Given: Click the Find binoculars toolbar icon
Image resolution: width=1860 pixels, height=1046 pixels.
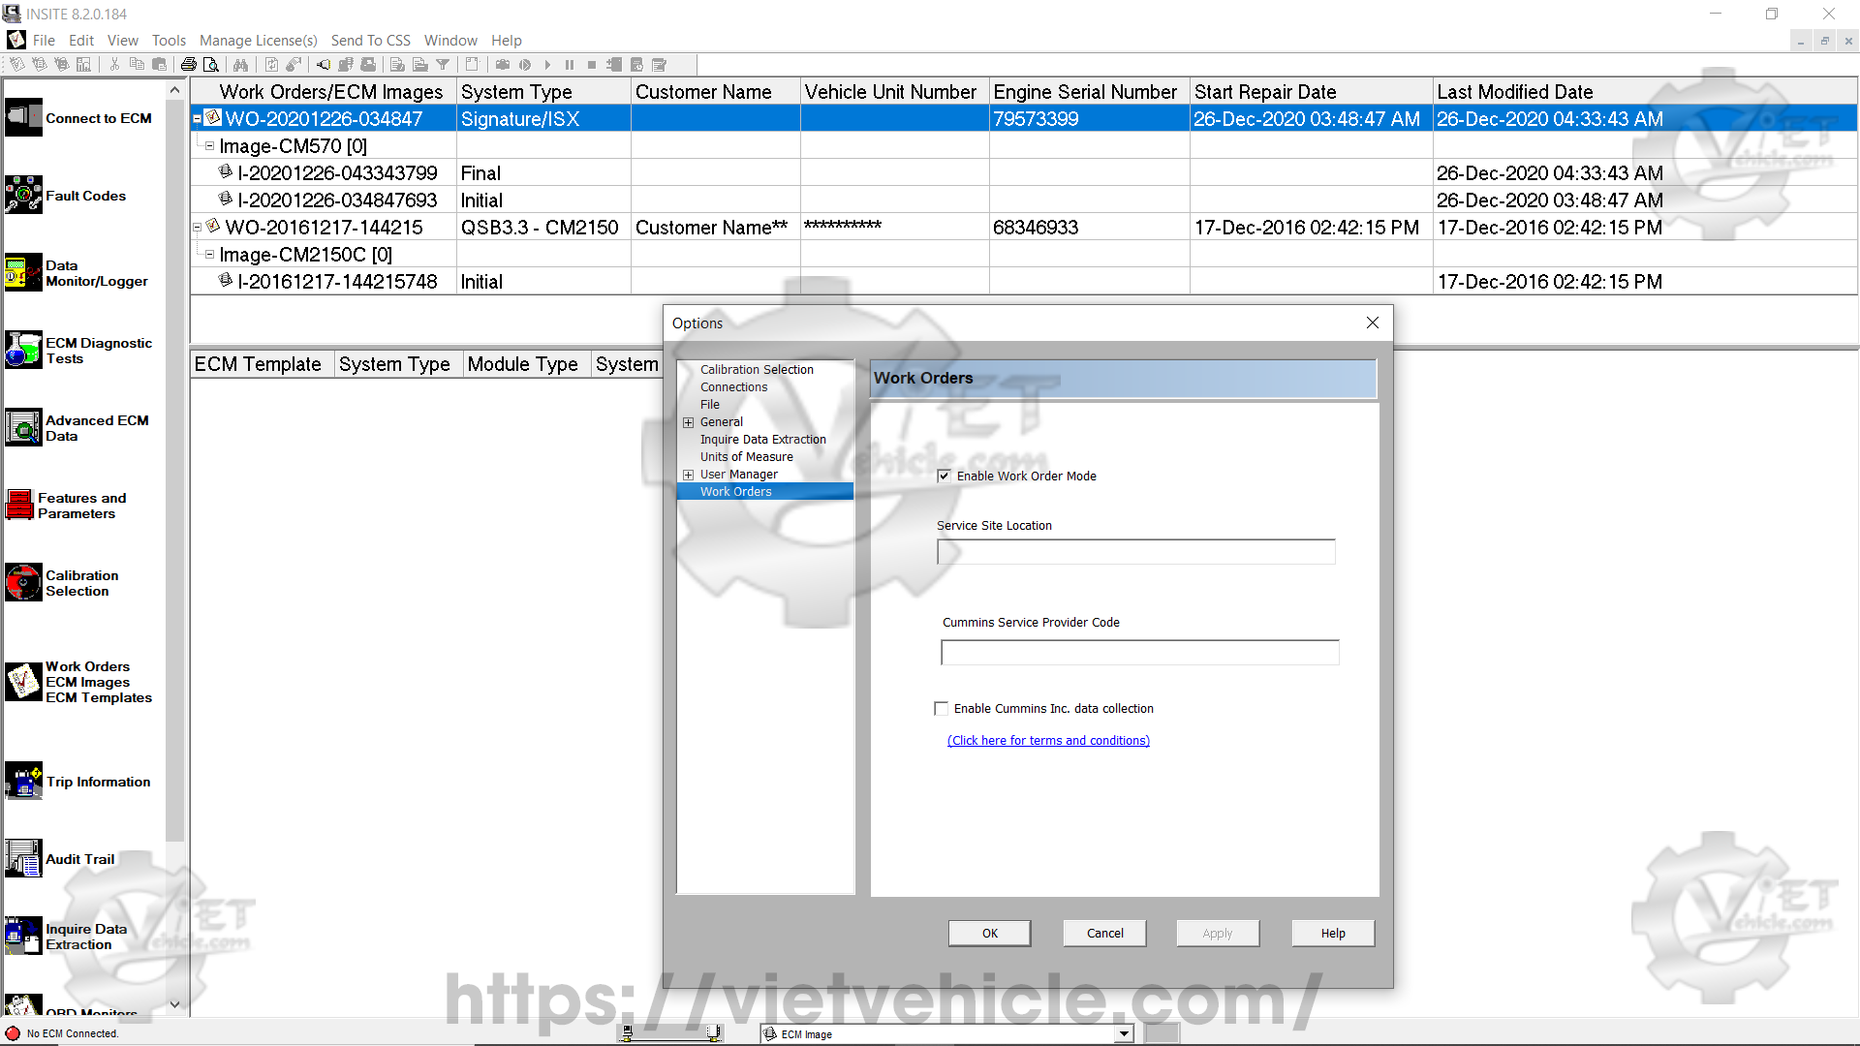Looking at the screenshot, I should pyautogui.click(x=240, y=65).
